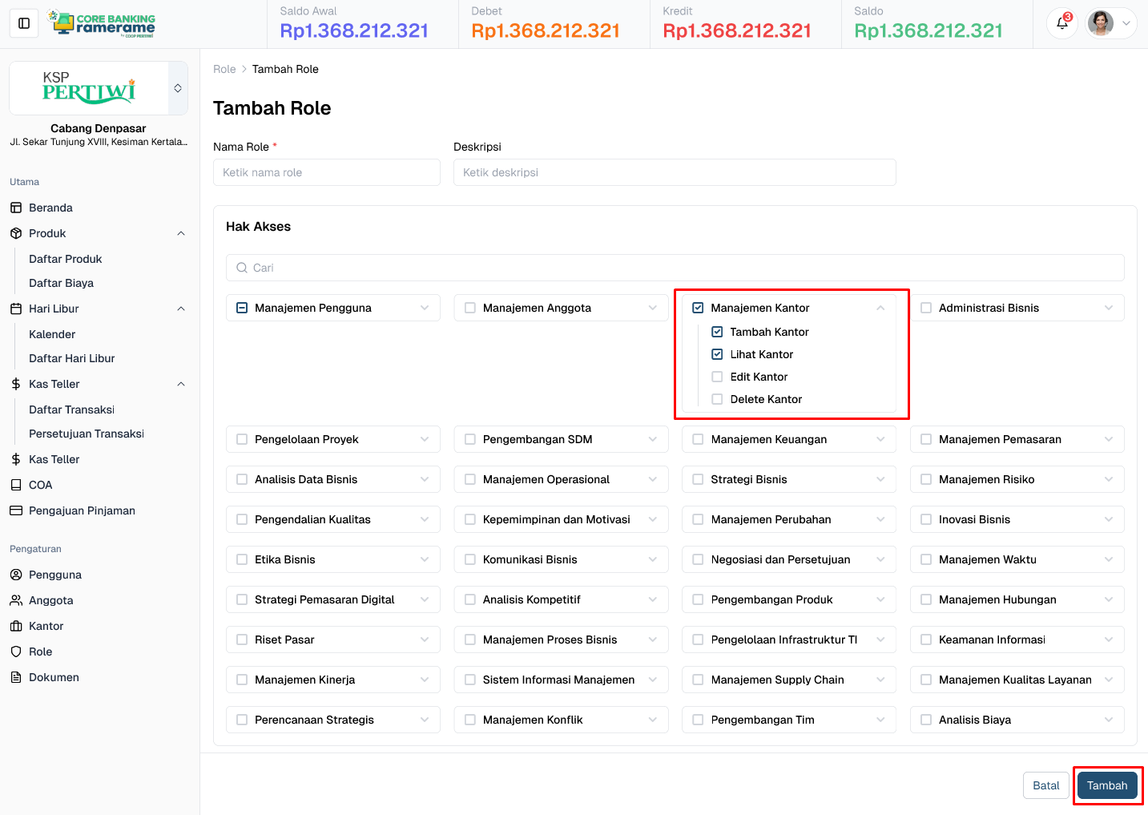The width and height of the screenshot is (1148, 815).
Task: Click the user profile avatar
Action: pyautogui.click(x=1101, y=23)
